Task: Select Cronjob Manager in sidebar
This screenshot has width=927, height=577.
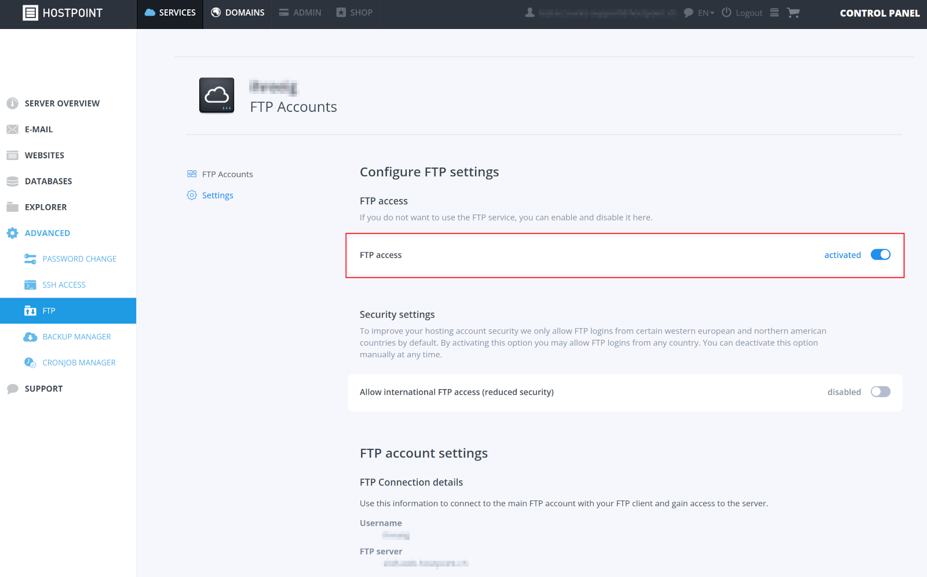Action: coord(79,362)
